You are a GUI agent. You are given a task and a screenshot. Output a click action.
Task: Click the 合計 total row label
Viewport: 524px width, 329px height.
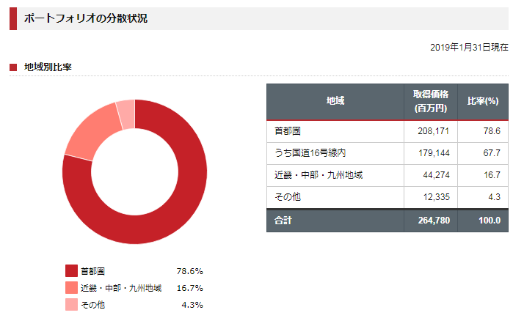[x=283, y=221]
